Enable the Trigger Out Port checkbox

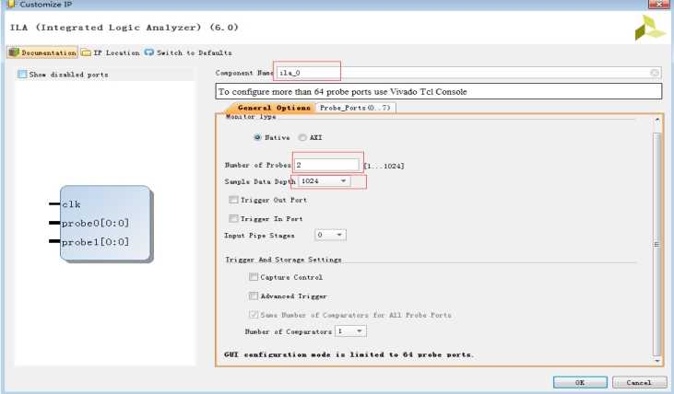click(x=233, y=200)
